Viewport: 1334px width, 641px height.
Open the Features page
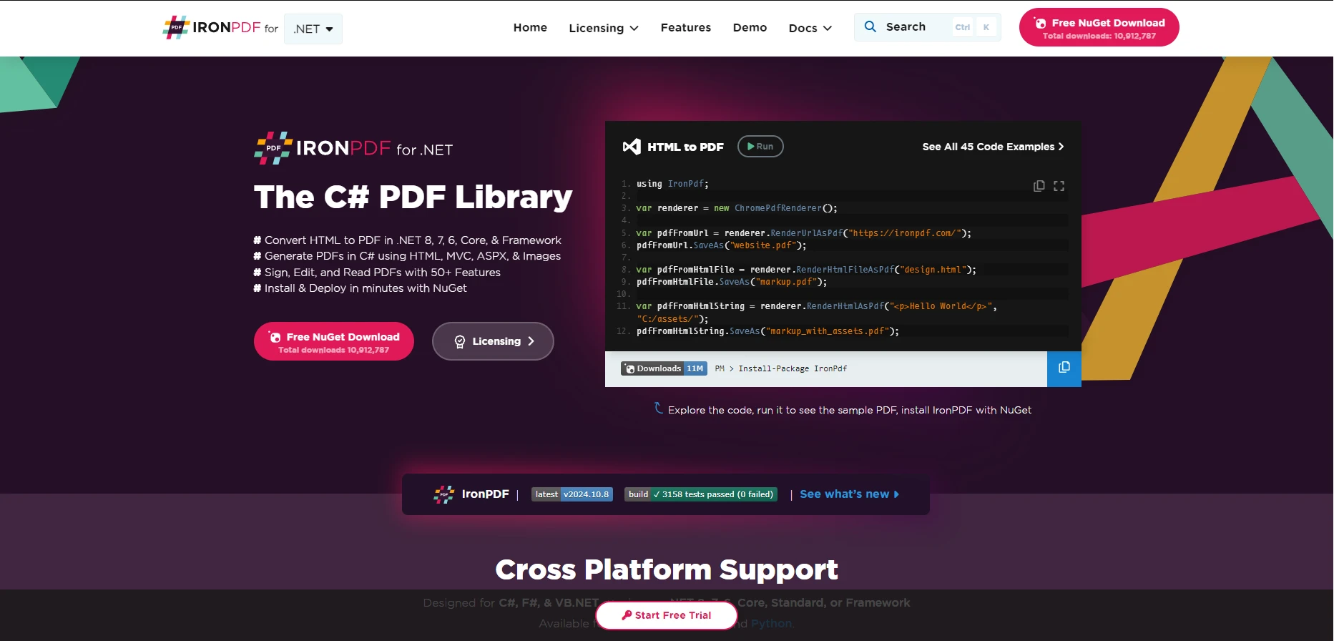pyautogui.click(x=685, y=27)
